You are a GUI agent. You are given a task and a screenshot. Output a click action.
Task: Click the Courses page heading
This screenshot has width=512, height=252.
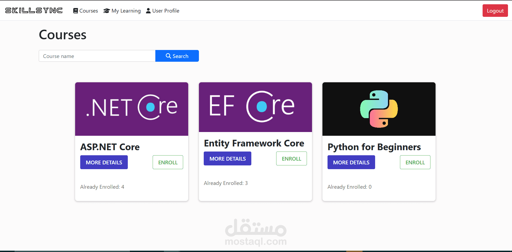[x=63, y=35]
